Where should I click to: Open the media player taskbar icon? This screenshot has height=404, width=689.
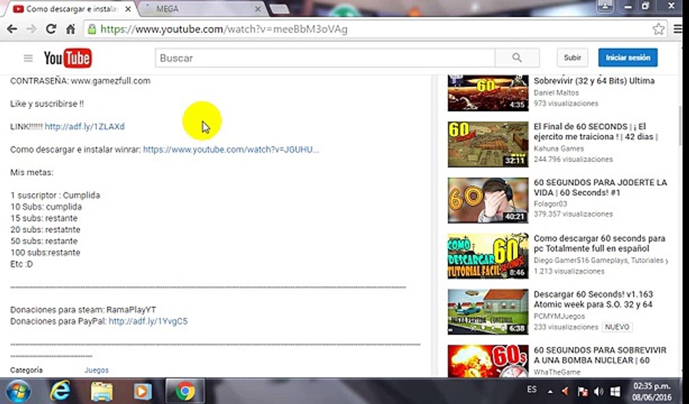point(143,391)
